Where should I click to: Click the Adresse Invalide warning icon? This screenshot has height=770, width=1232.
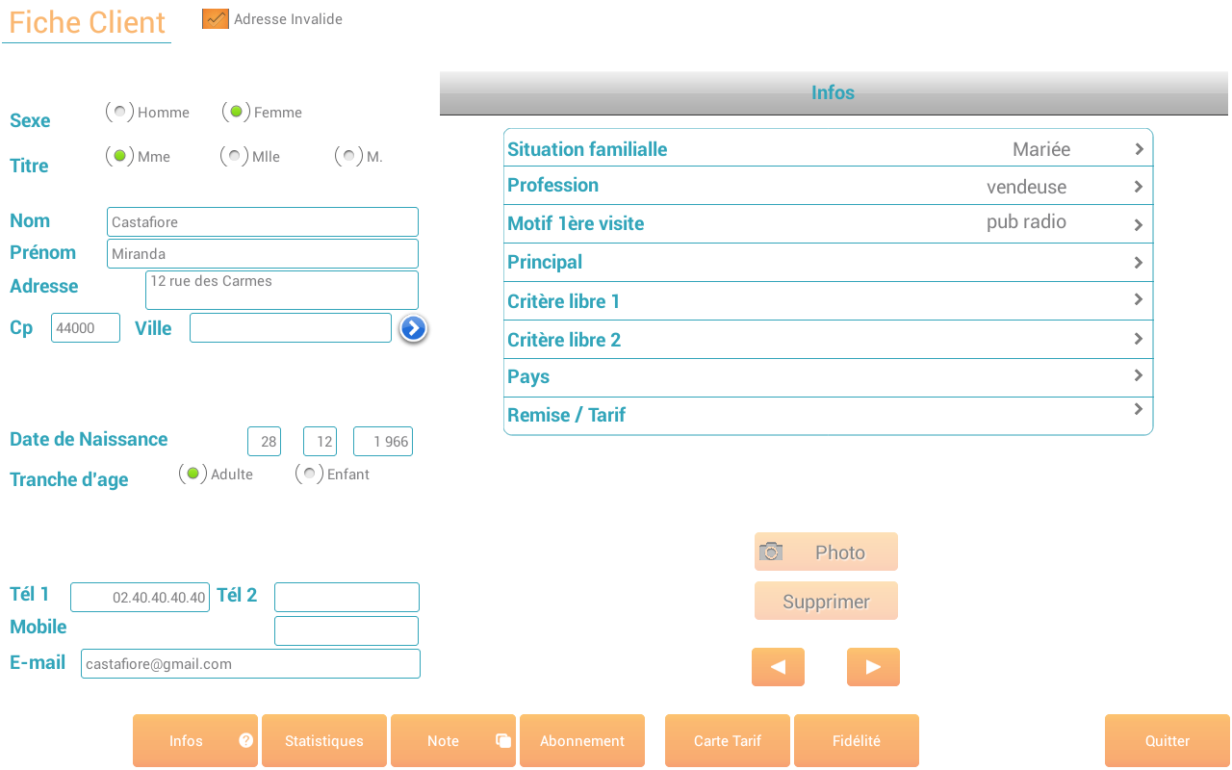point(214,17)
